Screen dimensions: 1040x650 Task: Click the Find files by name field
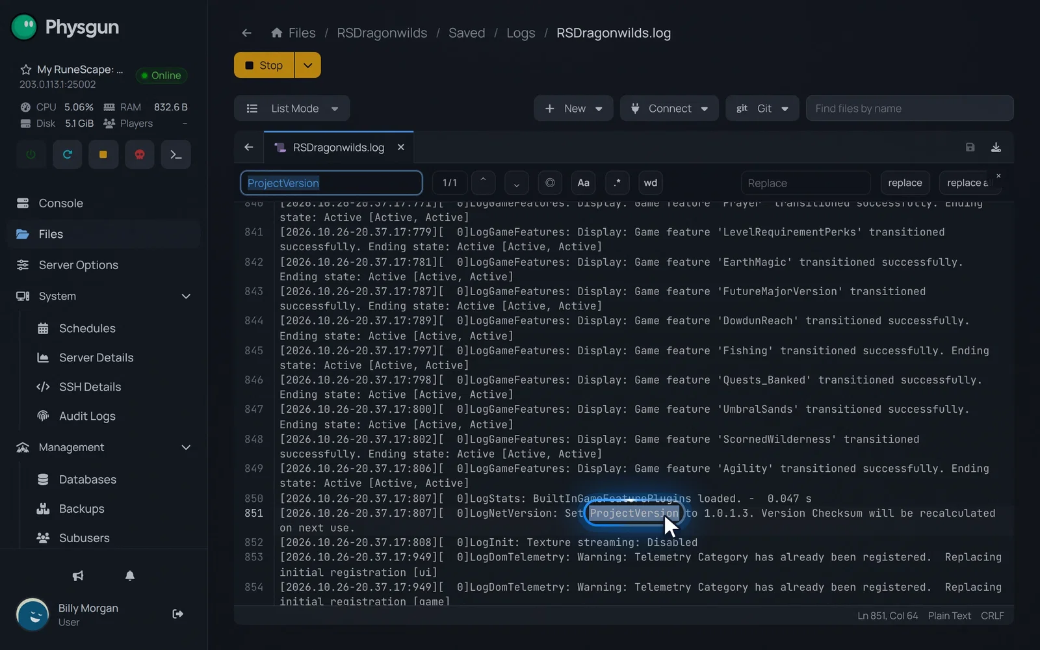[x=909, y=109]
